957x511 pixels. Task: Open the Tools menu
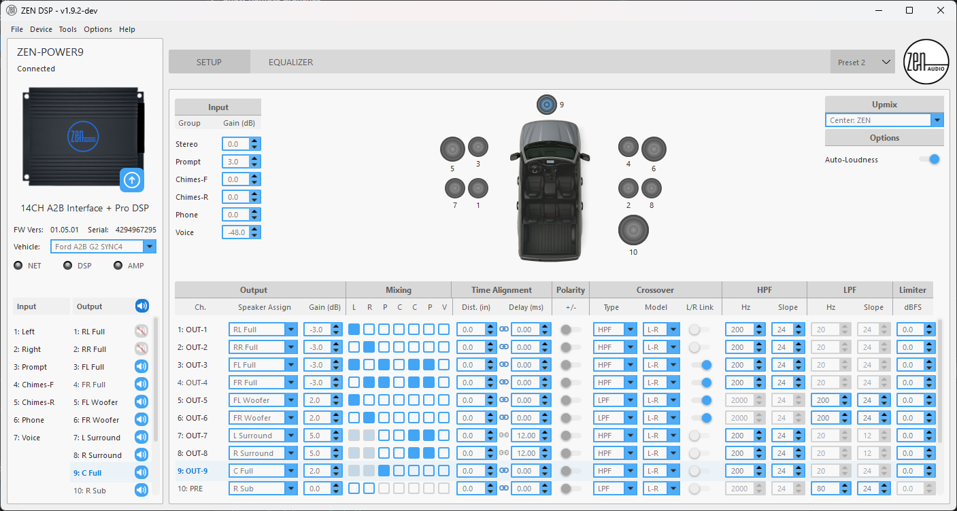(x=67, y=29)
